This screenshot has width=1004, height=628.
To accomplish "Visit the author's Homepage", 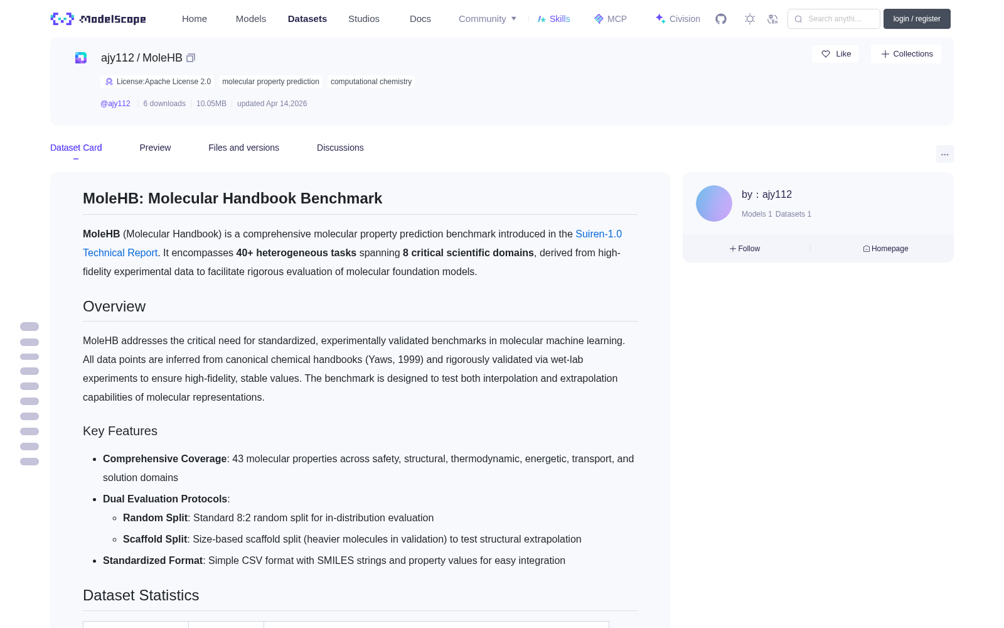I will [x=885, y=249].
